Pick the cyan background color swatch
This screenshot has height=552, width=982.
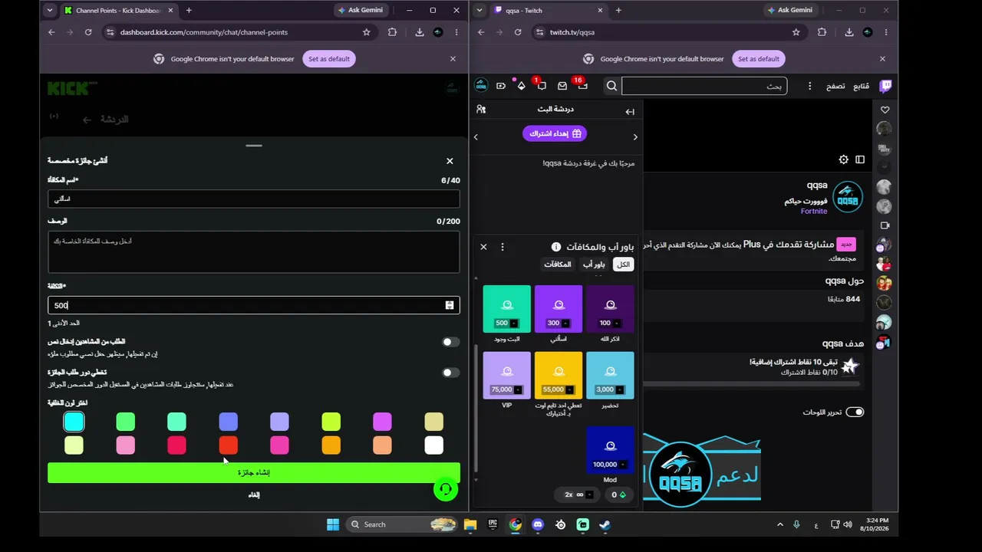(74, 422)
